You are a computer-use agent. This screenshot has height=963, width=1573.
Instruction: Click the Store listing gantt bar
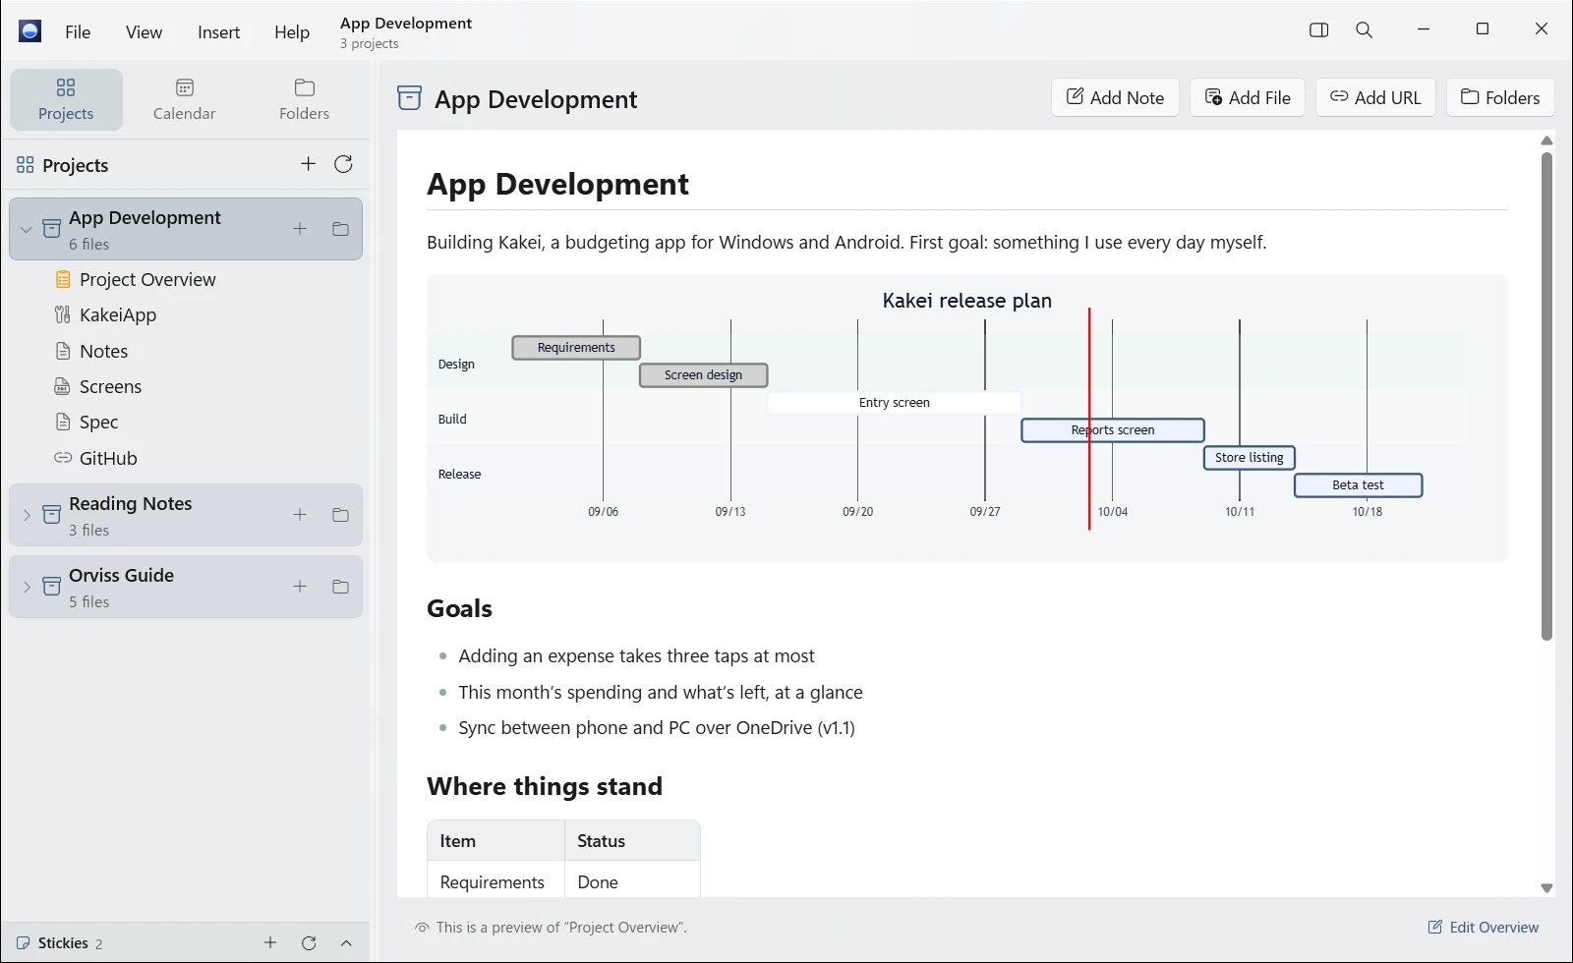1250,458
